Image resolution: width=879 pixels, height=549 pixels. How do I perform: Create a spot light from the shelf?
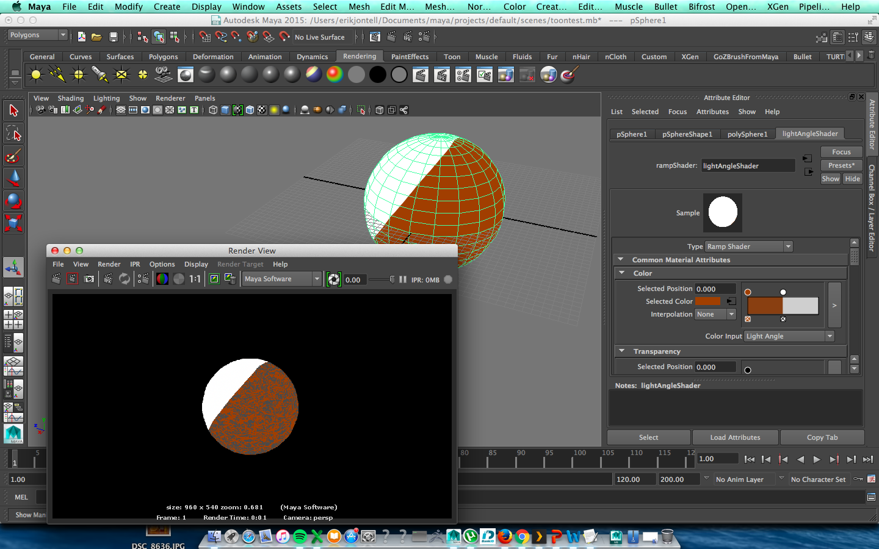[100, 75]
